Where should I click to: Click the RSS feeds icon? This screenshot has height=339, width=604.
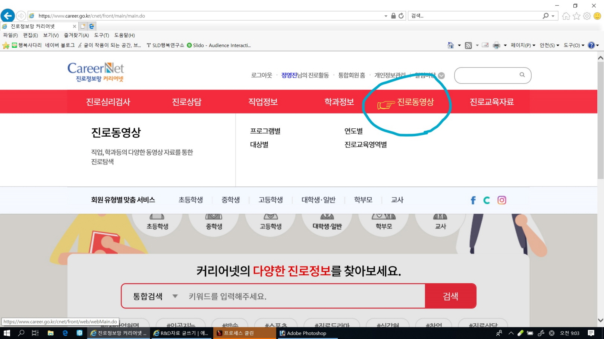point(468,45)
